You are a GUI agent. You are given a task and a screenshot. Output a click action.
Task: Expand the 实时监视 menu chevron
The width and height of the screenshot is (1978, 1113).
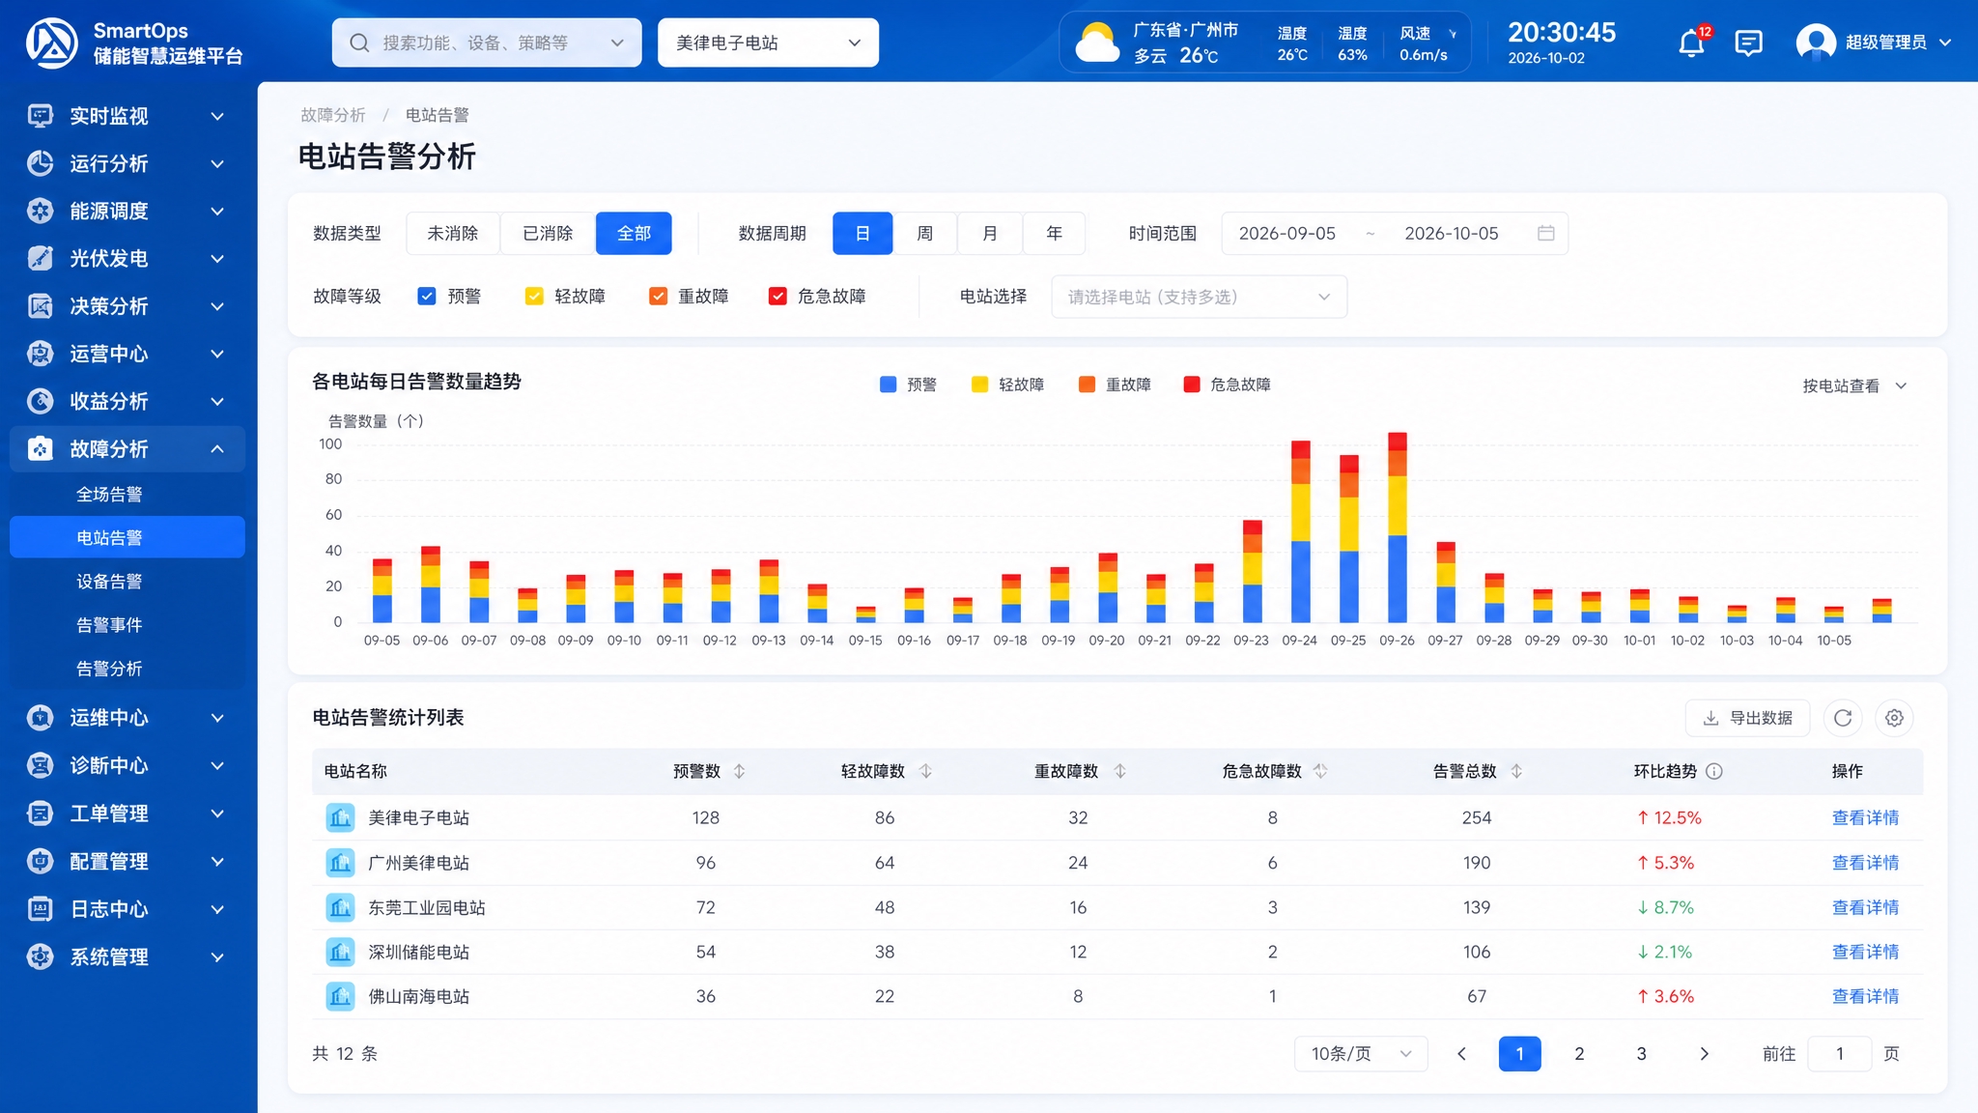217,116
